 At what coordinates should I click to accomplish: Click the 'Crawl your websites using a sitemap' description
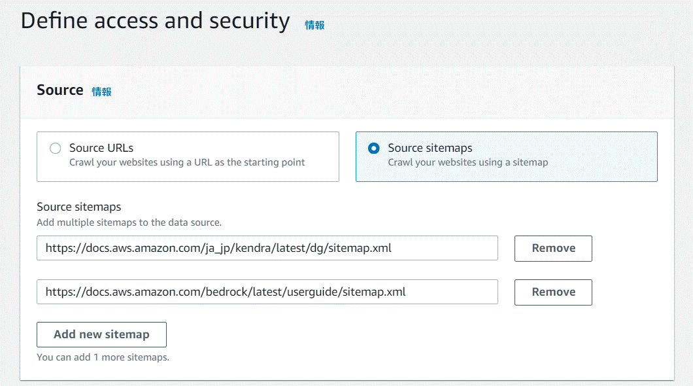pyautogui.click(x=467, y=162)
